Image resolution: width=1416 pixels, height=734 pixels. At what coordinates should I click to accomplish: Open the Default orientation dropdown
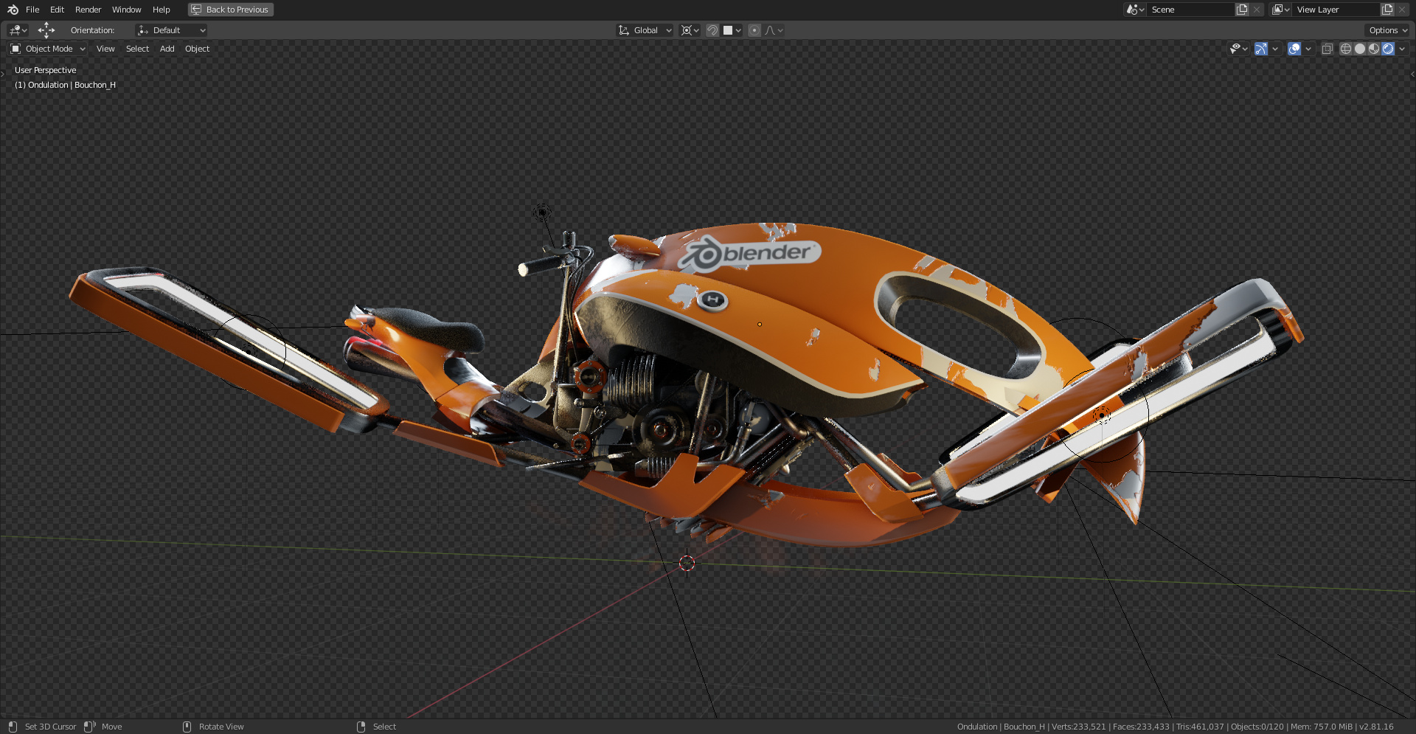tap(171, 30)
